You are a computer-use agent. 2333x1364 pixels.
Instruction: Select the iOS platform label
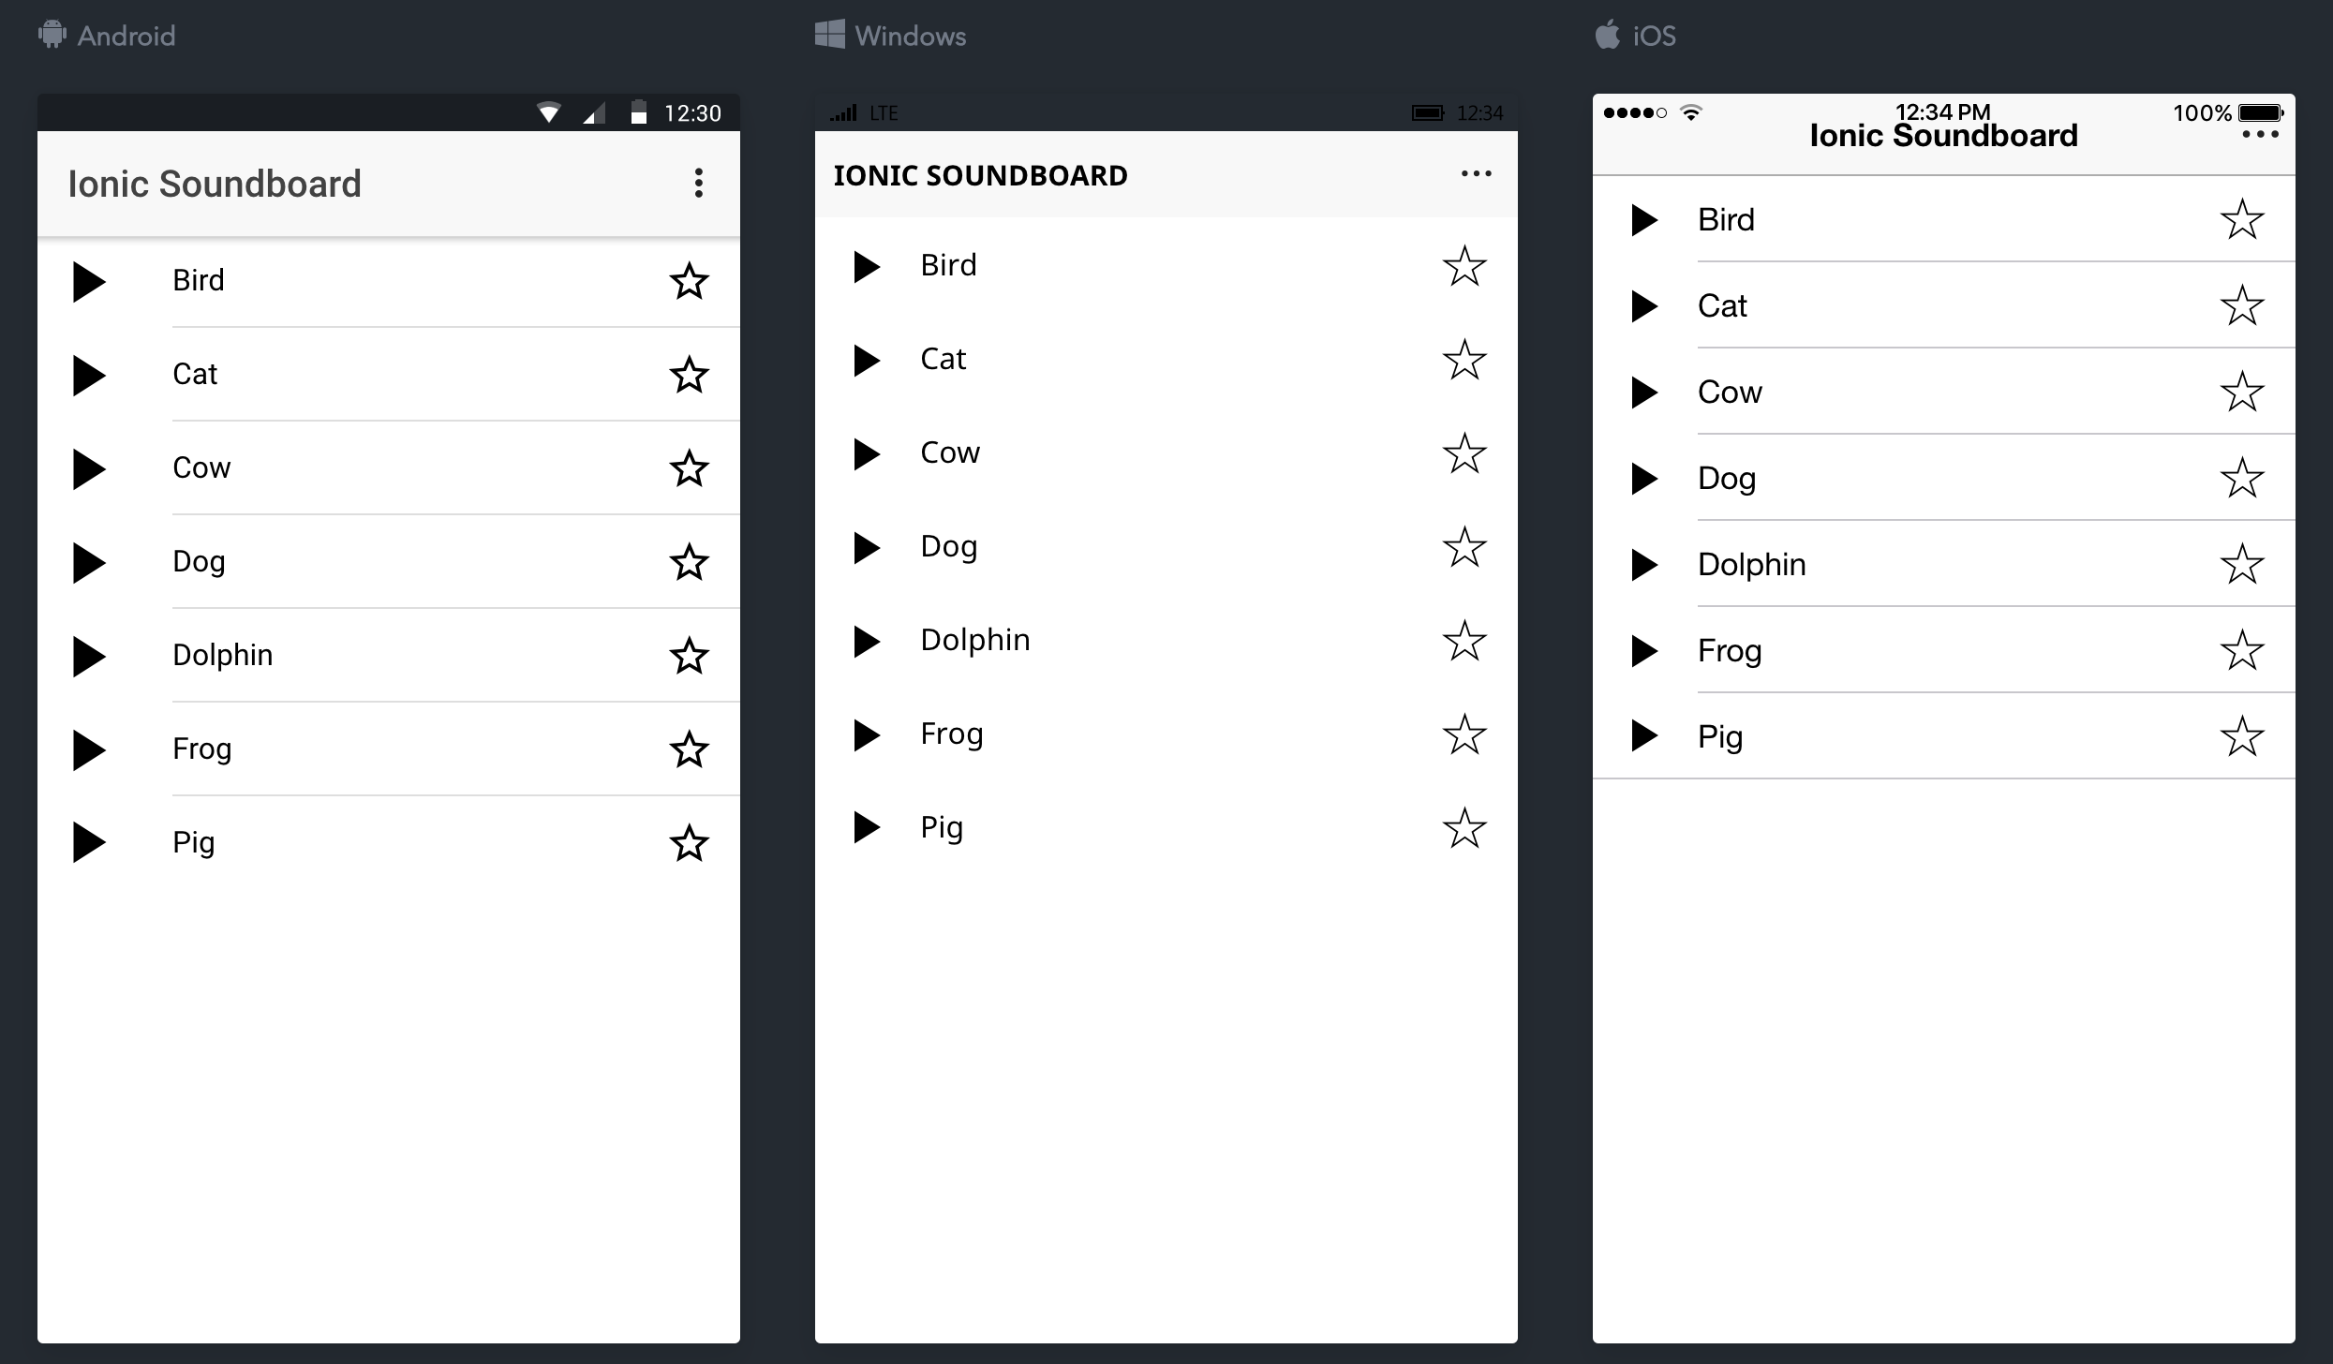click(1654, 36)
